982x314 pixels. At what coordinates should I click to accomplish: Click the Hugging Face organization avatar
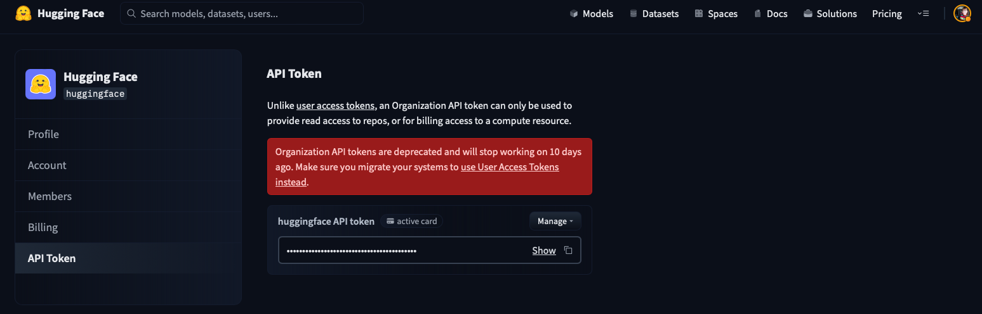tap(41, 84)
